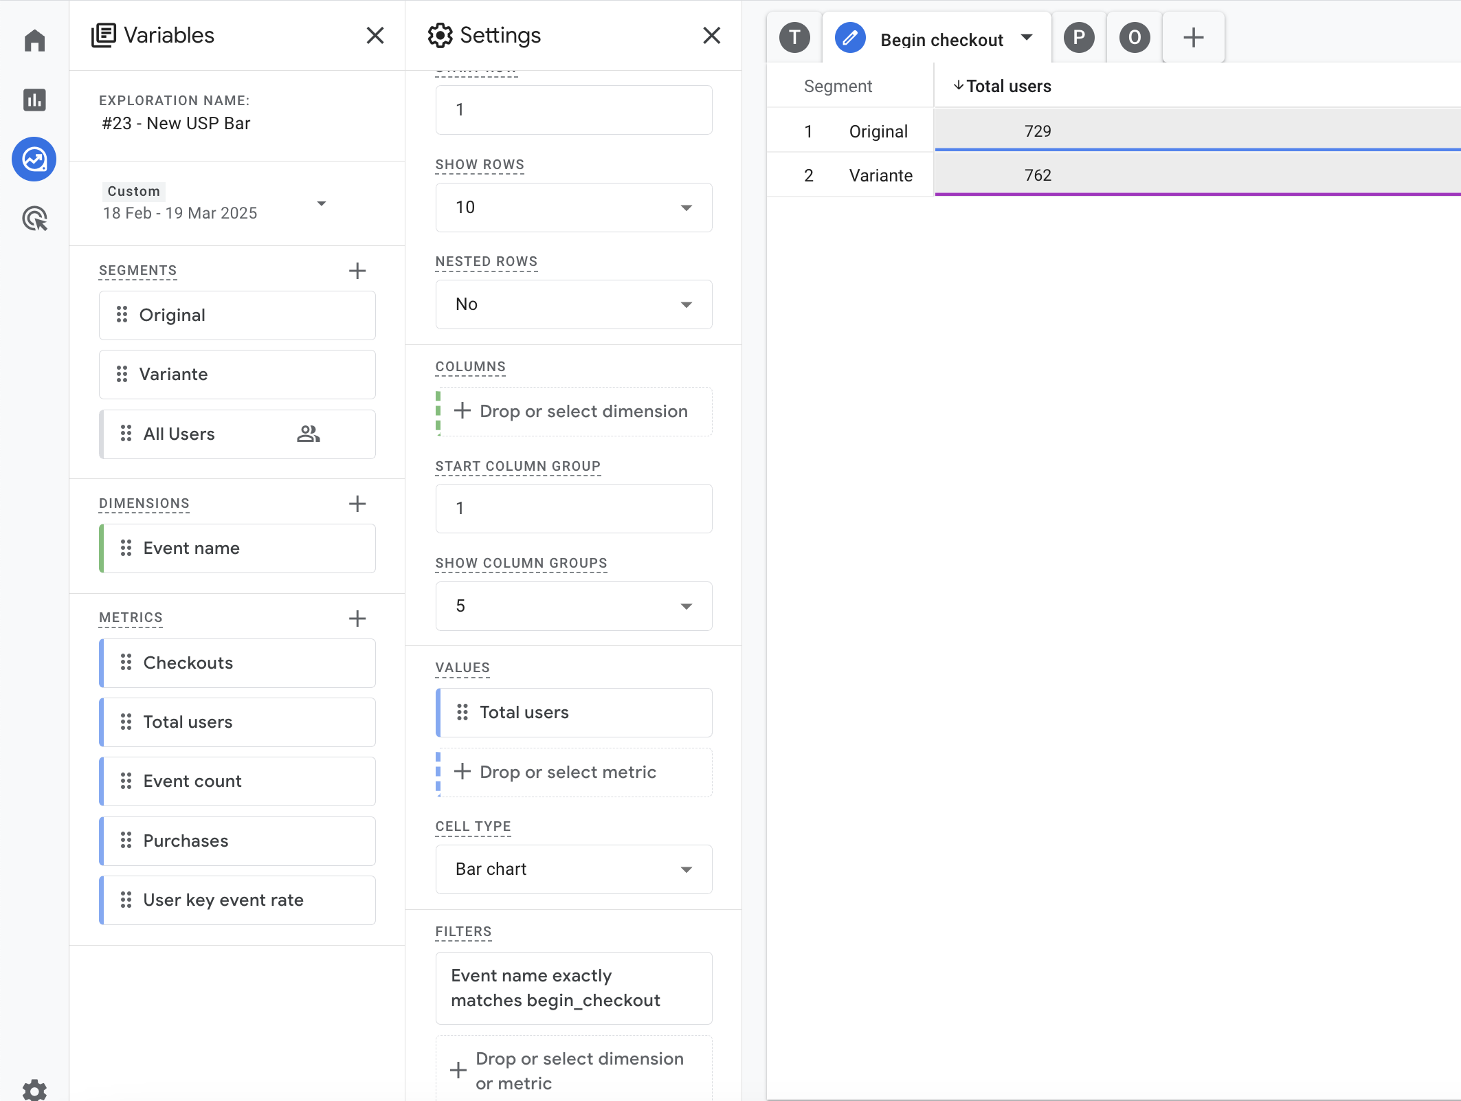Click Drop or select dimension in Columns
The image size is (1461, 1101).
[x=575, y=412]
